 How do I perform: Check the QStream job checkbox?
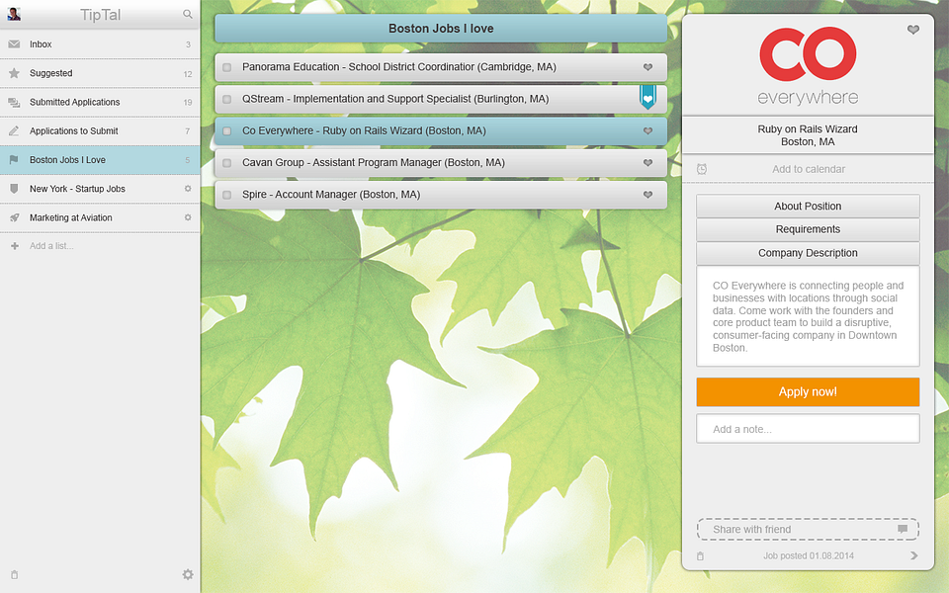click(227, 99)
